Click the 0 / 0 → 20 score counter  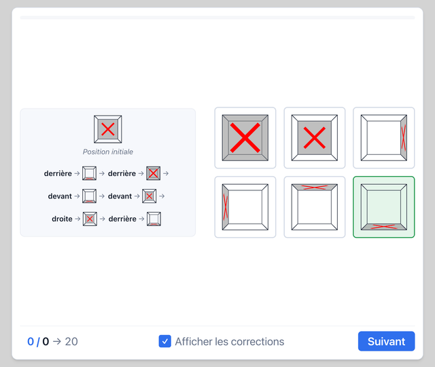point(52,341)
